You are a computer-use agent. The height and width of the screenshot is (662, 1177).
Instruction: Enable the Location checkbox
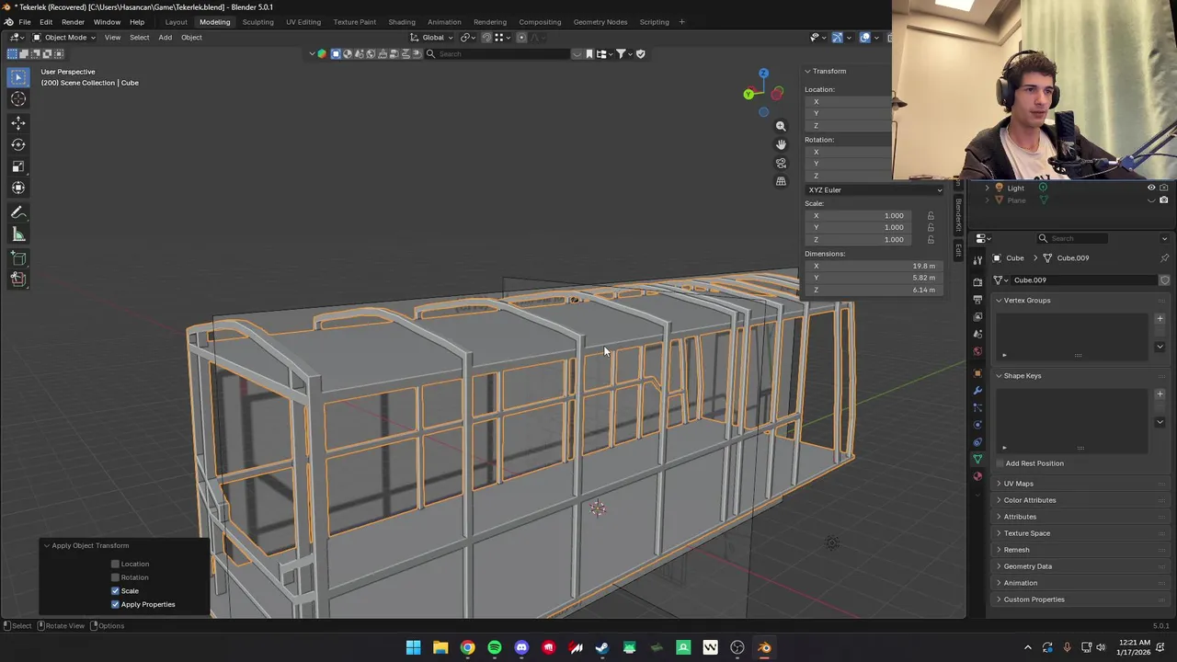pyautogui.click(x=115, y=564)
